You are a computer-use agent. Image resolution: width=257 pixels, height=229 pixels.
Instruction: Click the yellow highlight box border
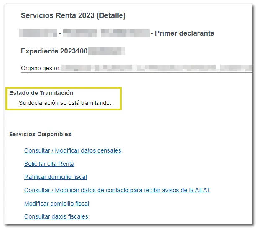[121, 99]
